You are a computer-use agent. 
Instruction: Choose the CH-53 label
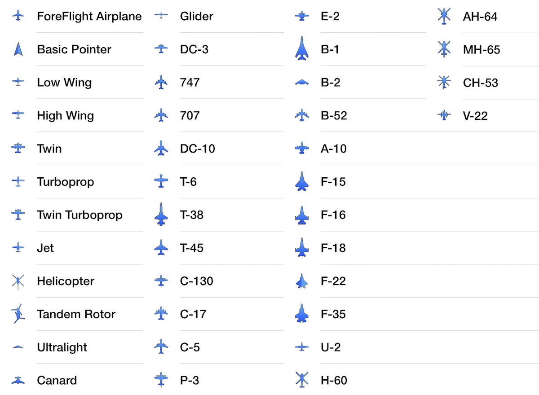pyautogui.click(x=481, y=83)
